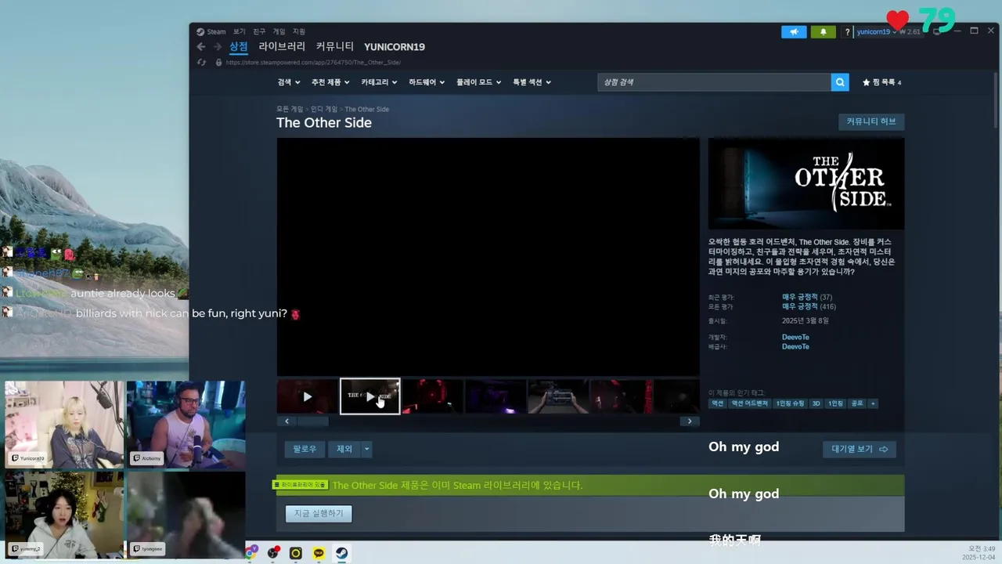Image resolution: width=1002 pixels, height=564 pixels.
Task: Select the red corridor screenshot thumbnail
Action: (432, 396)
